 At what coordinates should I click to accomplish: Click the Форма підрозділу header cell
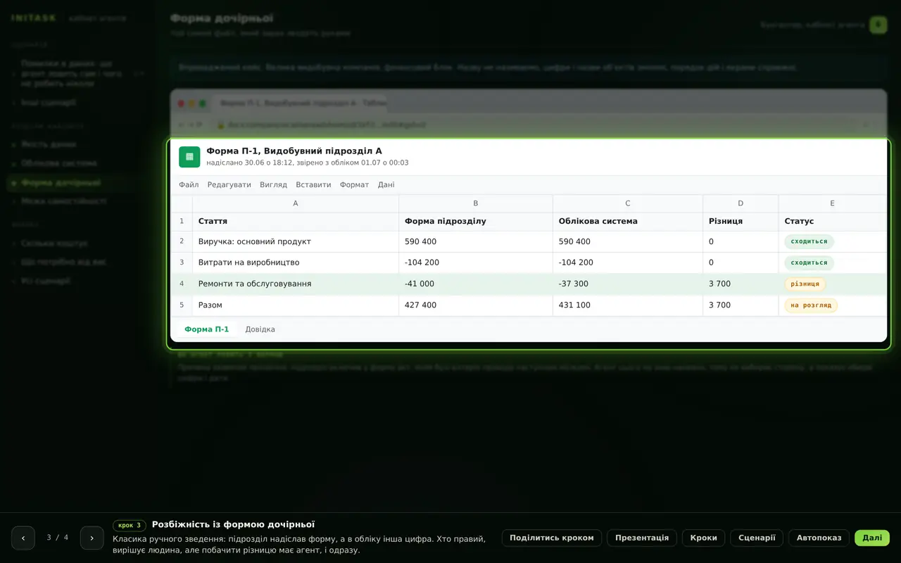(x=476, y=221)
